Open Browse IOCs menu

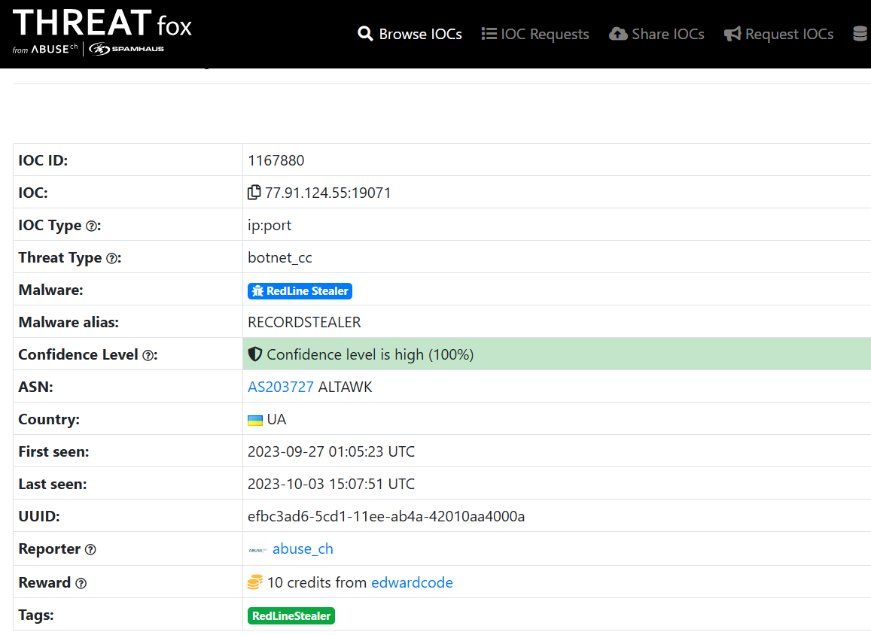[x=410, y=34]
